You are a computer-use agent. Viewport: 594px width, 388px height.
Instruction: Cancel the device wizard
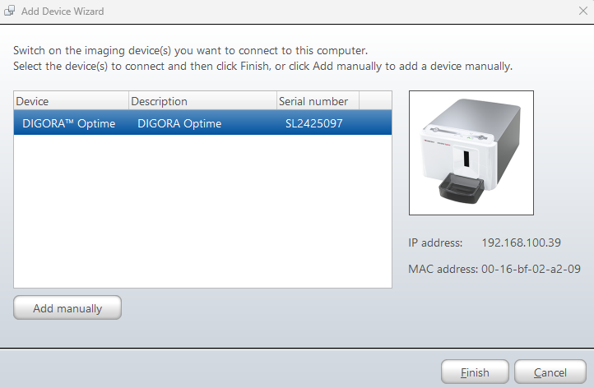(550, 372)
